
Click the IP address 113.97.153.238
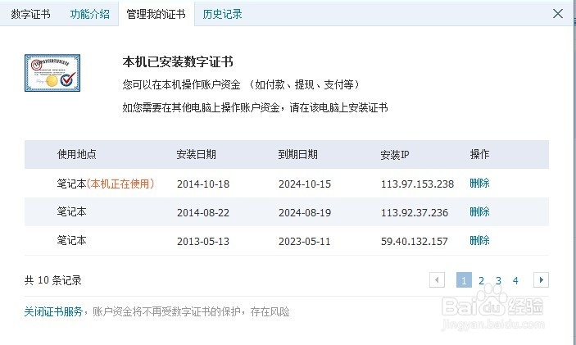(x=417, y=184)
